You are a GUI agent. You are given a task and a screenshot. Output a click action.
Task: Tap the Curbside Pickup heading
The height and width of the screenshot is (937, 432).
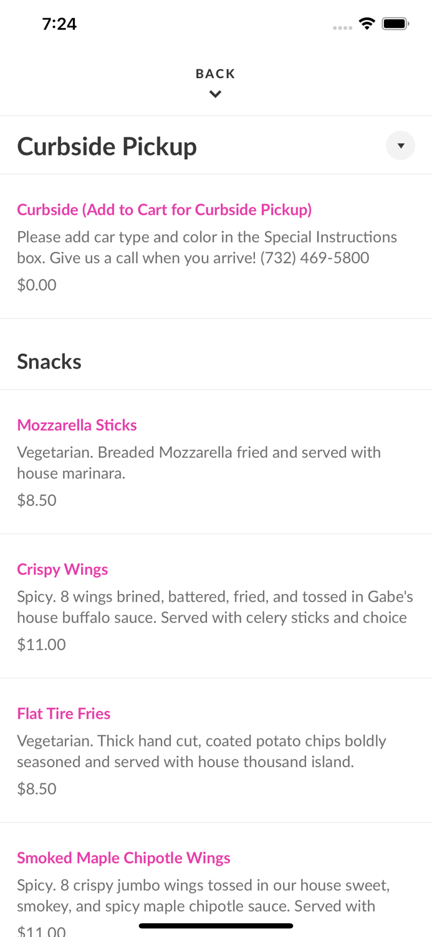[x=107, y=147]
